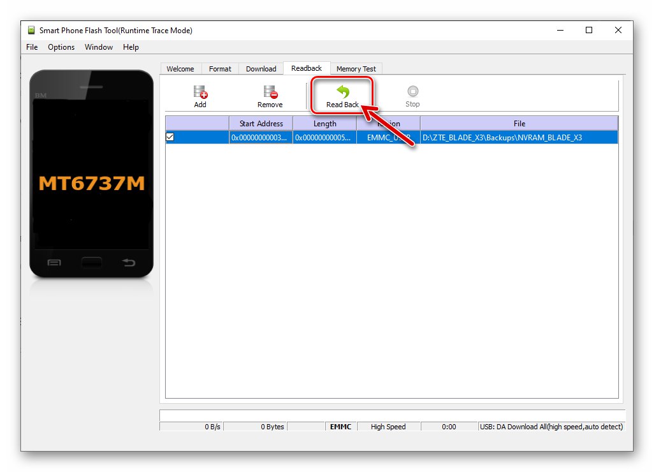The height and width of the screenshot is (472, 654).
Task: Click the 0 B/s speed status field
Action: [191, 427]
